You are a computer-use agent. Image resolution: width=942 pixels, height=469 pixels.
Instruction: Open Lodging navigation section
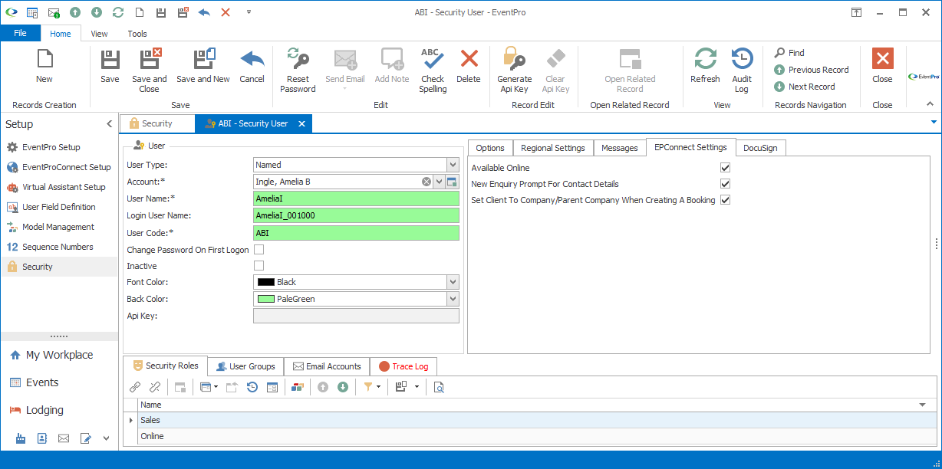click(x=60, y=410)
